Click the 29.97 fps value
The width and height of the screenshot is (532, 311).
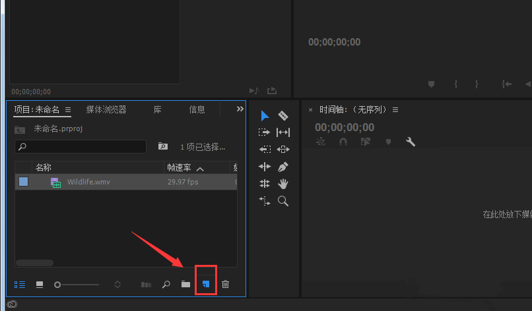[183, 182]
